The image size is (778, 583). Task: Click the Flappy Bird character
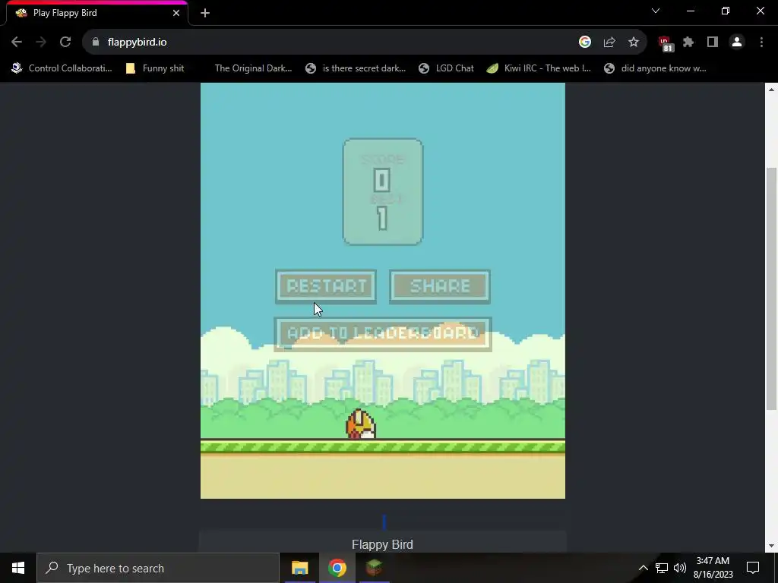pos(361,425)
